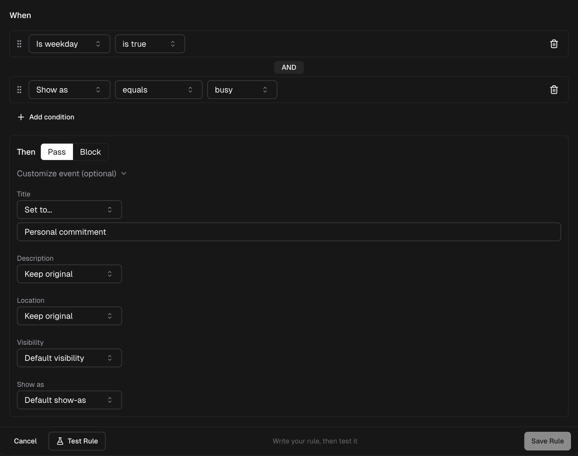
Task: Open the is true operator dropdown
Action: [x=150, y=44]
